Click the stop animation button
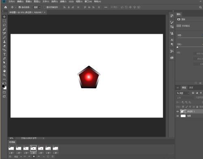Screen dimensions: 203x159 34,157
